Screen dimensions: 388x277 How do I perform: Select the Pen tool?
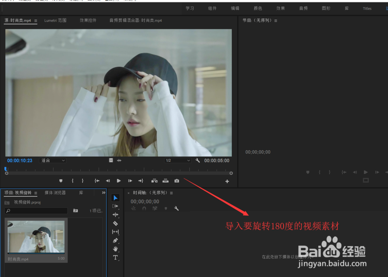click(115, 241)
